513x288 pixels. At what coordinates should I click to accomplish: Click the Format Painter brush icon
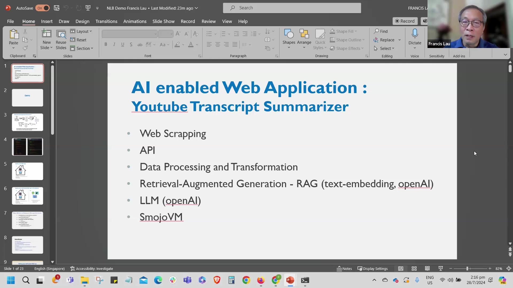(x=25, y=48)
